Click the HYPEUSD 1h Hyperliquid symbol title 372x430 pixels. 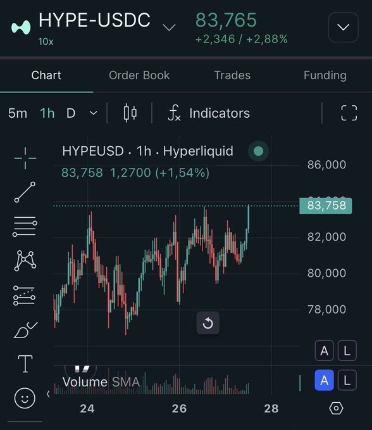[x=147, y=151]
